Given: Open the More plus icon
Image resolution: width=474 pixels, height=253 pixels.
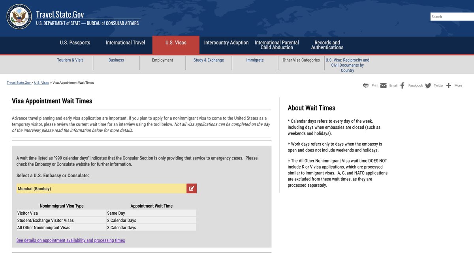Looking at the screenshot, I should pos(449,85).
